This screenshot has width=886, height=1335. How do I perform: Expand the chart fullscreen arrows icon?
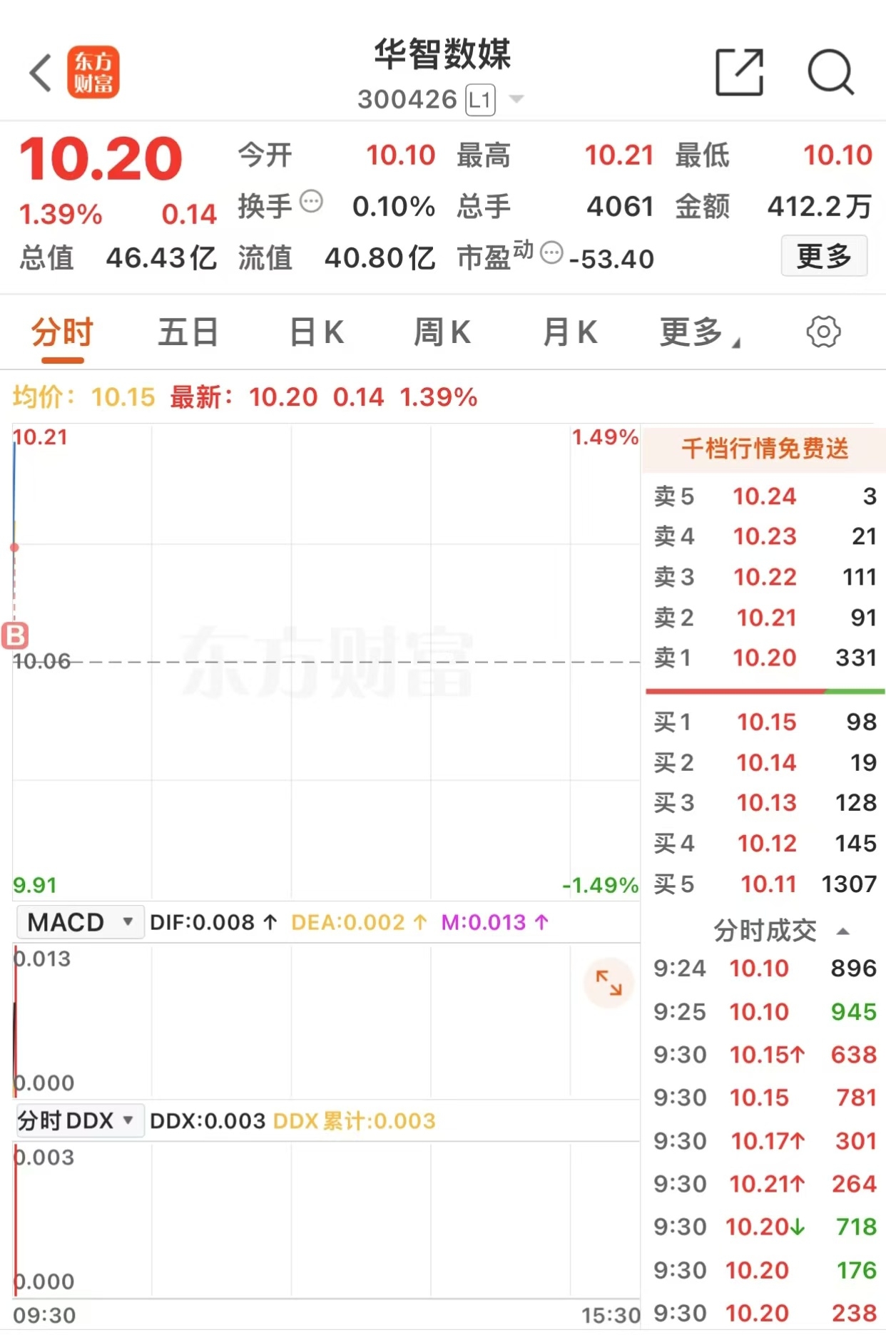(x=609, y=983)
